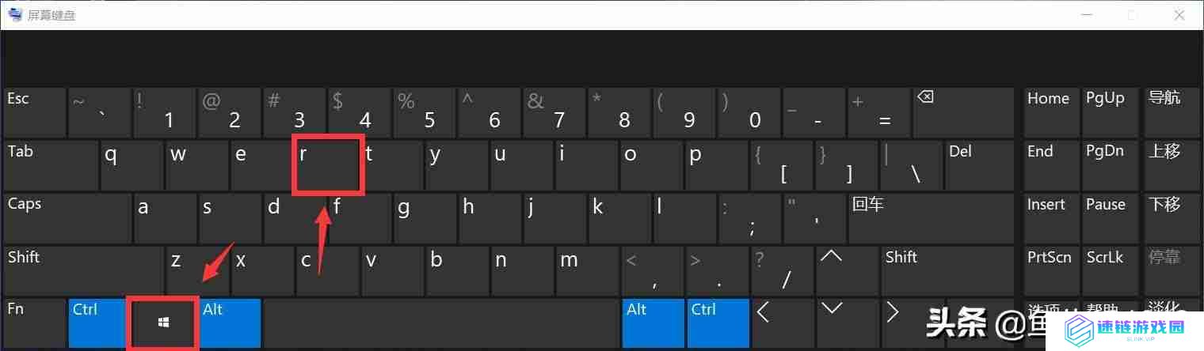Viewport: 1204px width, 351px height.
Task: Click the Fn key
Action: click(x=35, y=323)
